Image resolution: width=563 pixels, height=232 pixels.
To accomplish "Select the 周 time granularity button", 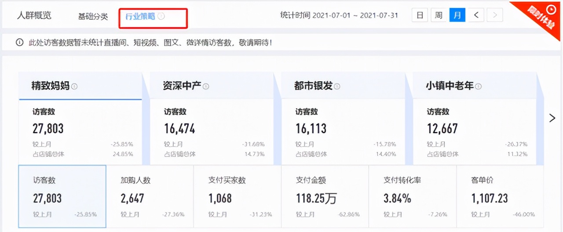I will pos(439,15).
